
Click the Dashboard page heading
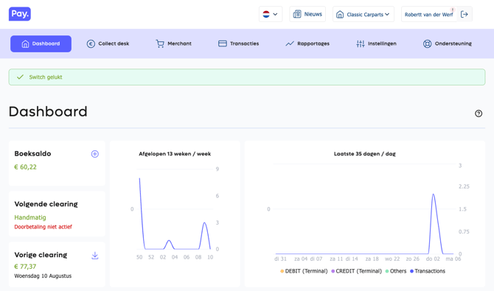(48, 112)
